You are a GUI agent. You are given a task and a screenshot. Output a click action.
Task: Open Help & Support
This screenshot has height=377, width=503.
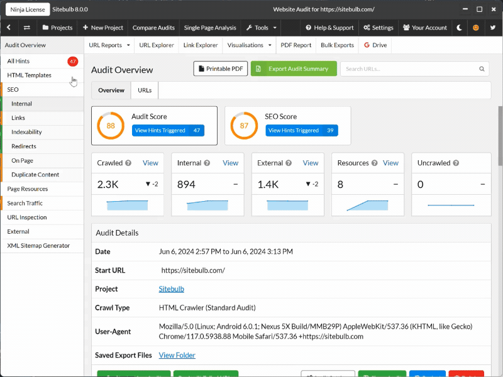pos(329,28)
